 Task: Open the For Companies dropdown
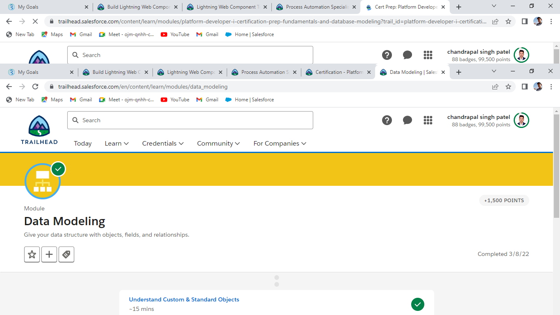click(x=280, y=143)
